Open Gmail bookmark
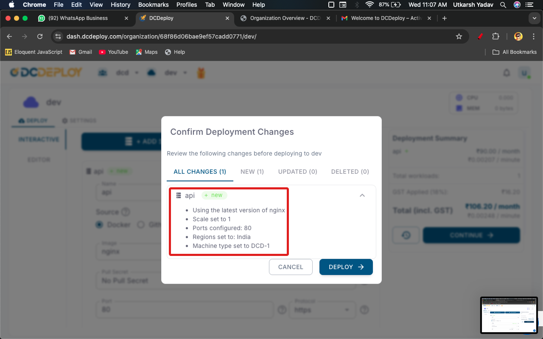The height and width of the screenshot is (339, 543). point(80,52)
